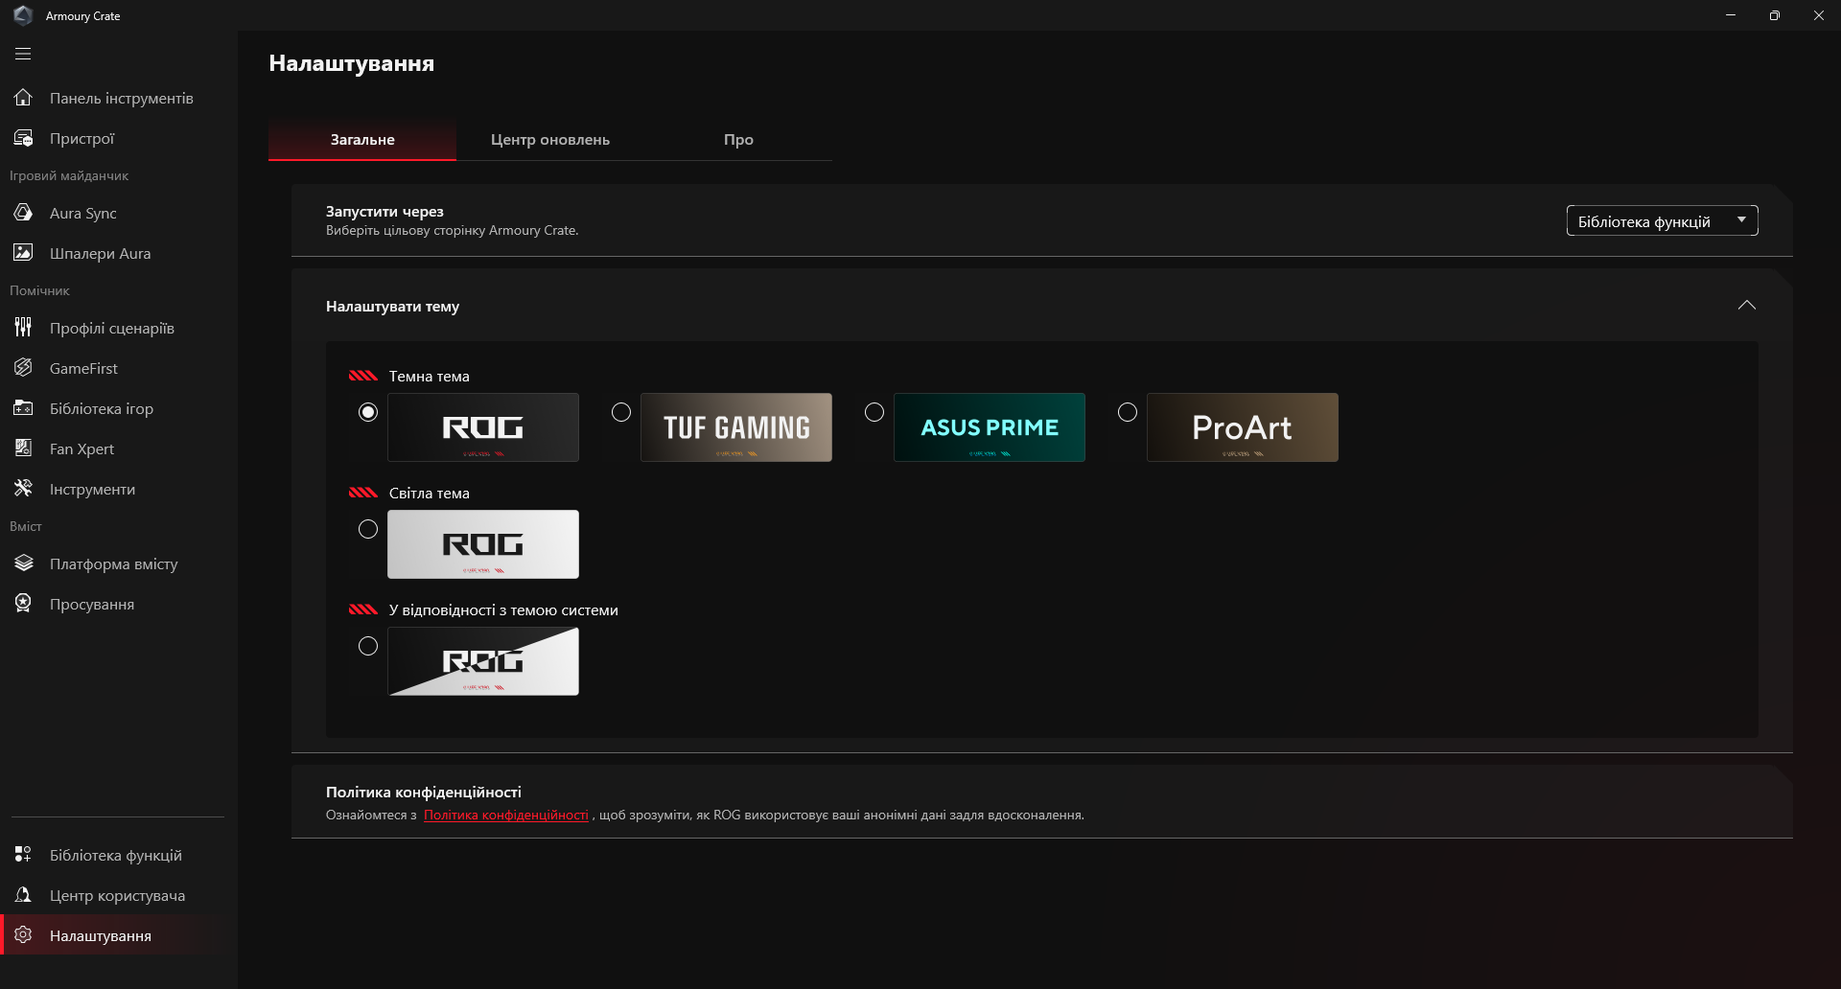Select the TUF GAMING theme radio button
Screen dimensions: 1841x989
click(x=621, y=412)
